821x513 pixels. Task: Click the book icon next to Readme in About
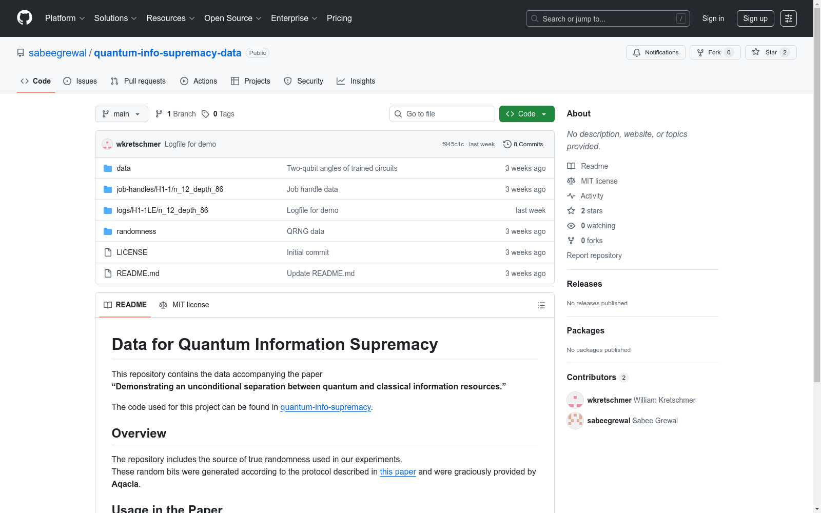pyautogui.click(x=571, y=166)
